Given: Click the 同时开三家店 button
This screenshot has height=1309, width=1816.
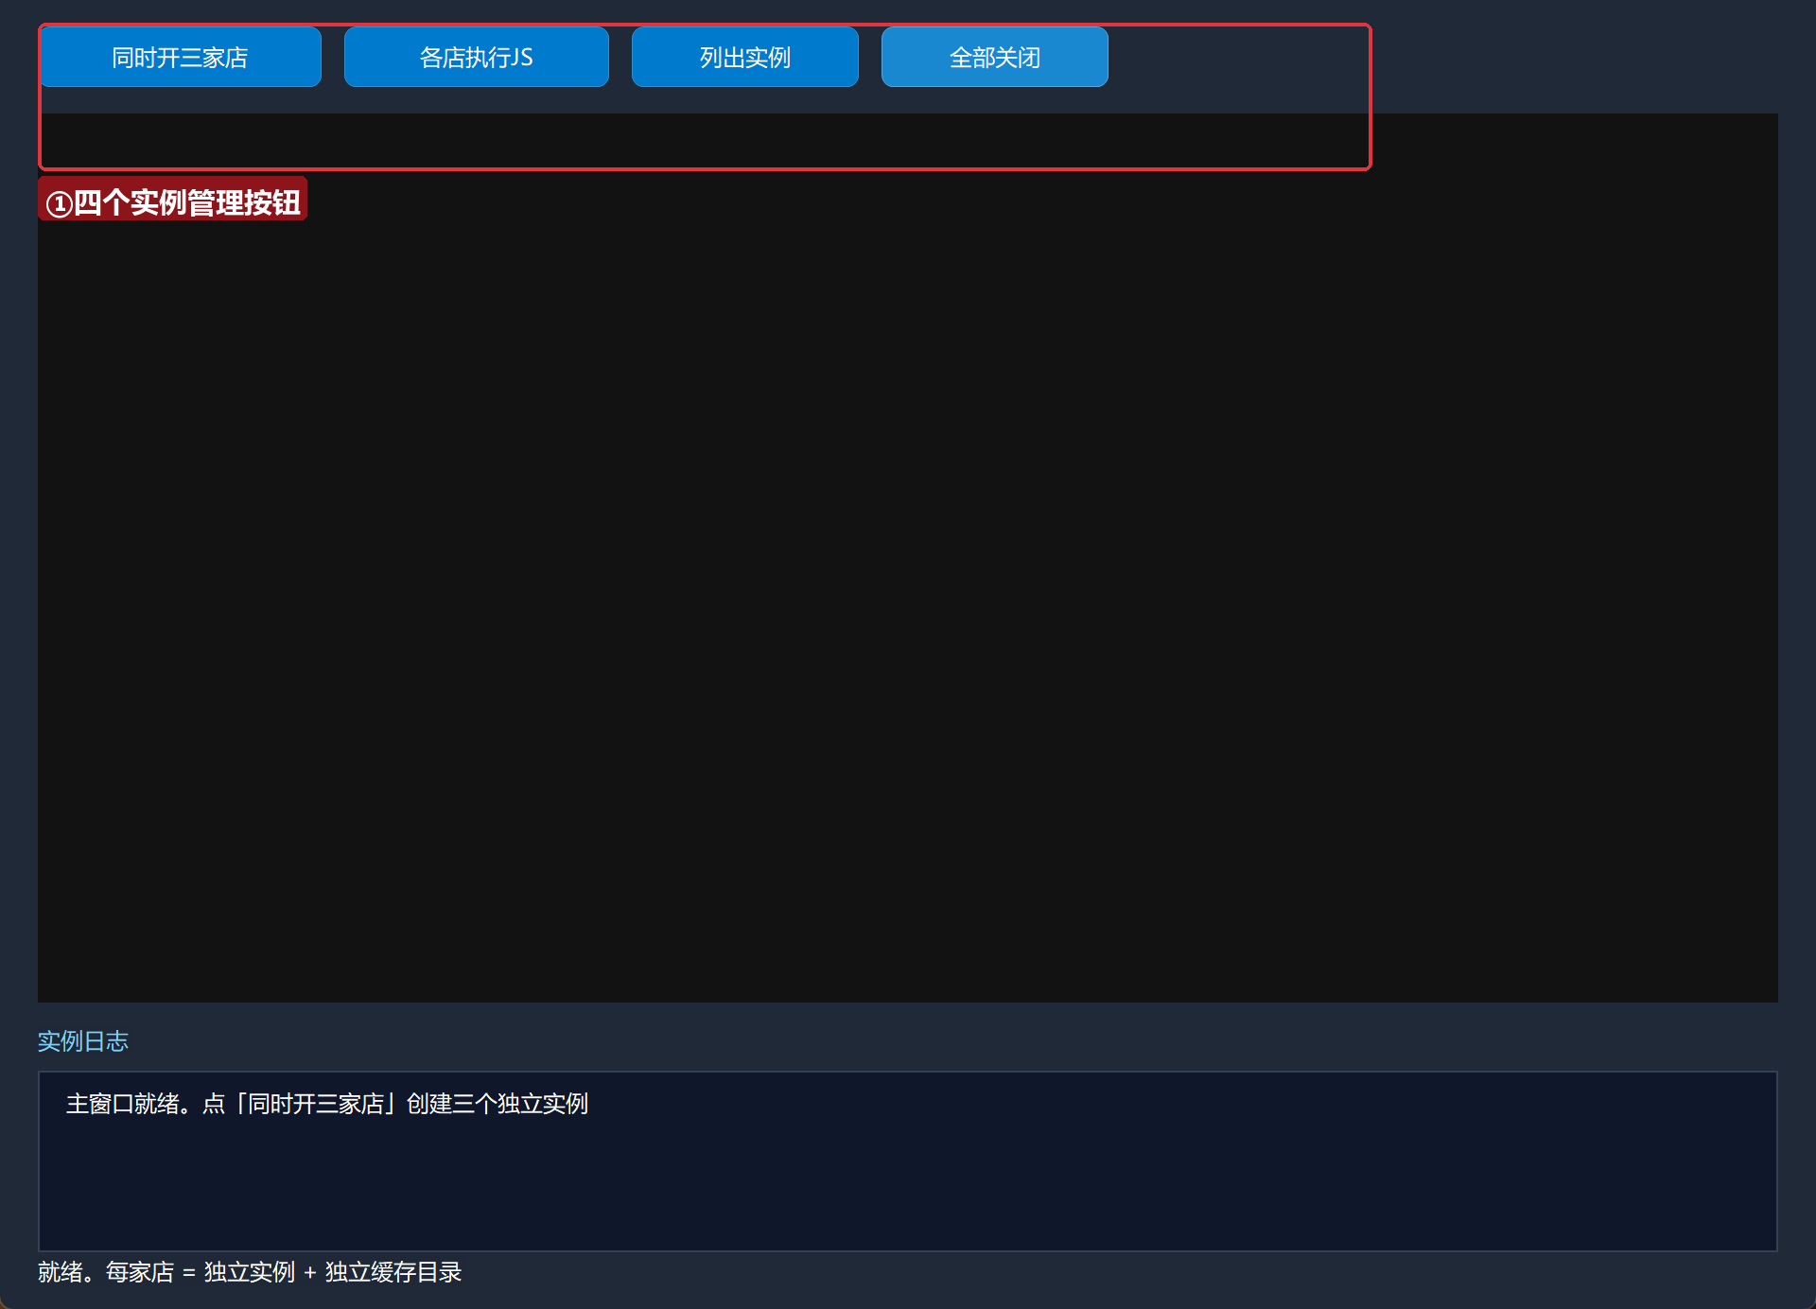Looking at the screenshot, I should pos(181,57).
